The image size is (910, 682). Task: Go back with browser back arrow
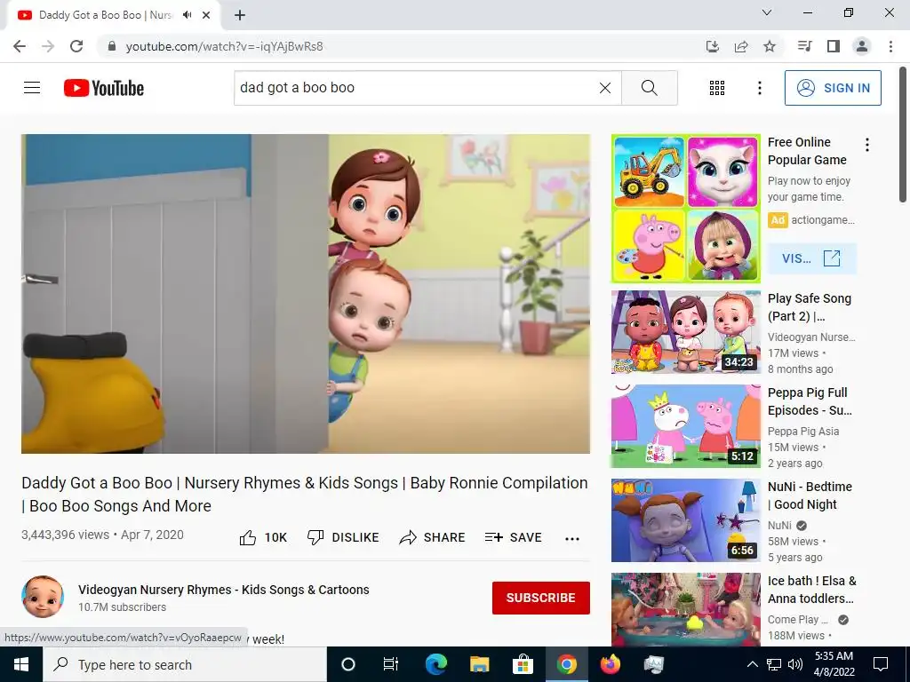tap(20, 46)
